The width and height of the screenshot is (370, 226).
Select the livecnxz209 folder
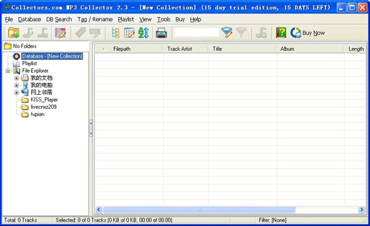click(x=44, y=107)
